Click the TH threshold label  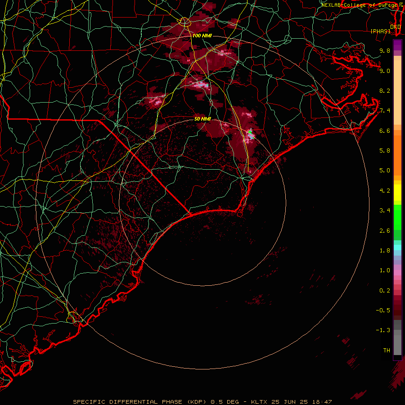click(x=387, y=351)
